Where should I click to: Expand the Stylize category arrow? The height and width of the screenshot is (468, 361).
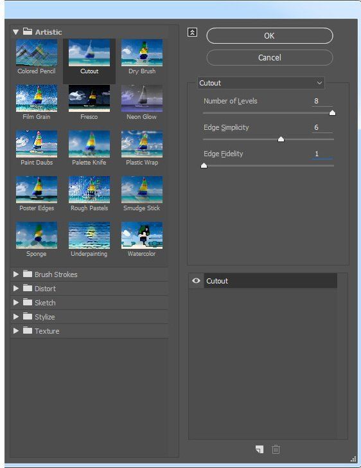point(16,316)
